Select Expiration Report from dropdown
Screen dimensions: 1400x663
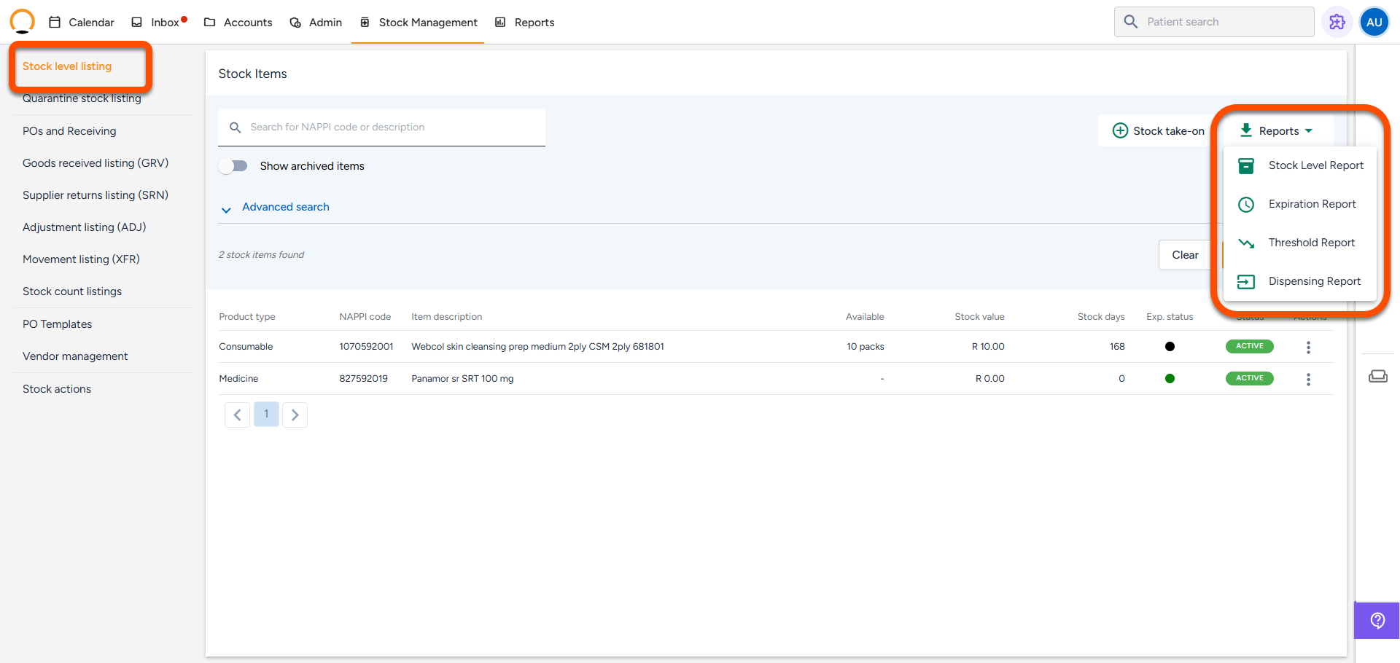click(1312, 204)
